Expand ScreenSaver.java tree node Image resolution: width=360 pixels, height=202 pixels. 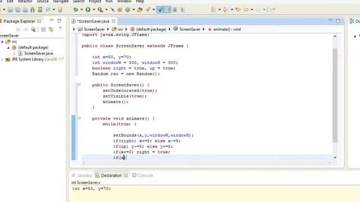point(14,54)
